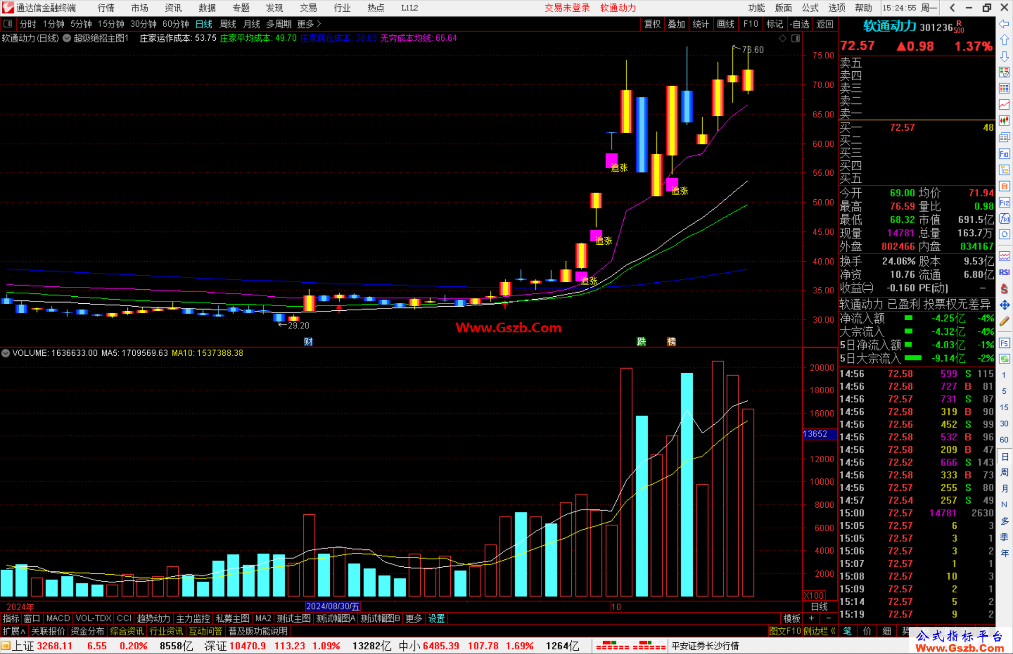Click the 复权 button
The height and width of the screenshot is (654, 1013).
[652, 24]
